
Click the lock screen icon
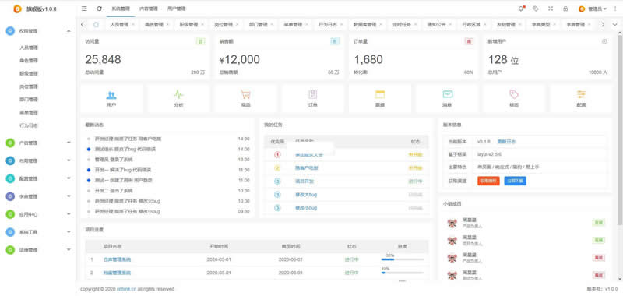coord(565,9)
